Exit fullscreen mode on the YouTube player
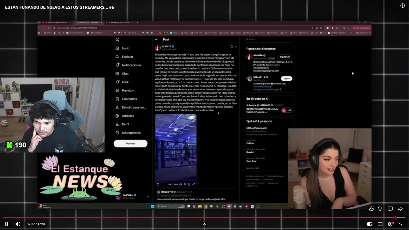 pos(400,224)
